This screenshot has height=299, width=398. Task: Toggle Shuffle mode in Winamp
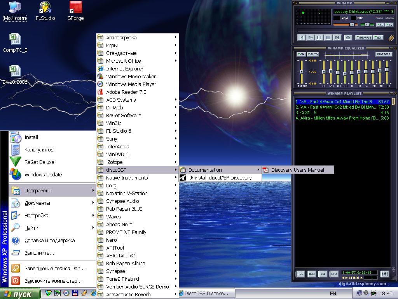(x=363, y=38)
